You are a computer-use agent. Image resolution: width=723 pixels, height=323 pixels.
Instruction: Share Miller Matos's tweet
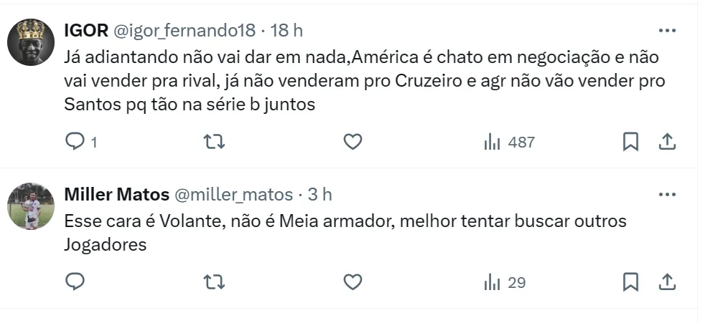click(667, 281)
